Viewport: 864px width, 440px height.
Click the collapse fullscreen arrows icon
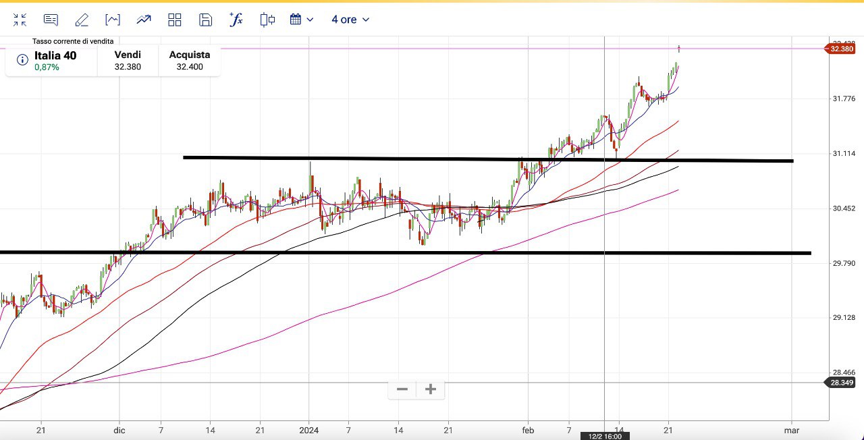pos(20,20)
